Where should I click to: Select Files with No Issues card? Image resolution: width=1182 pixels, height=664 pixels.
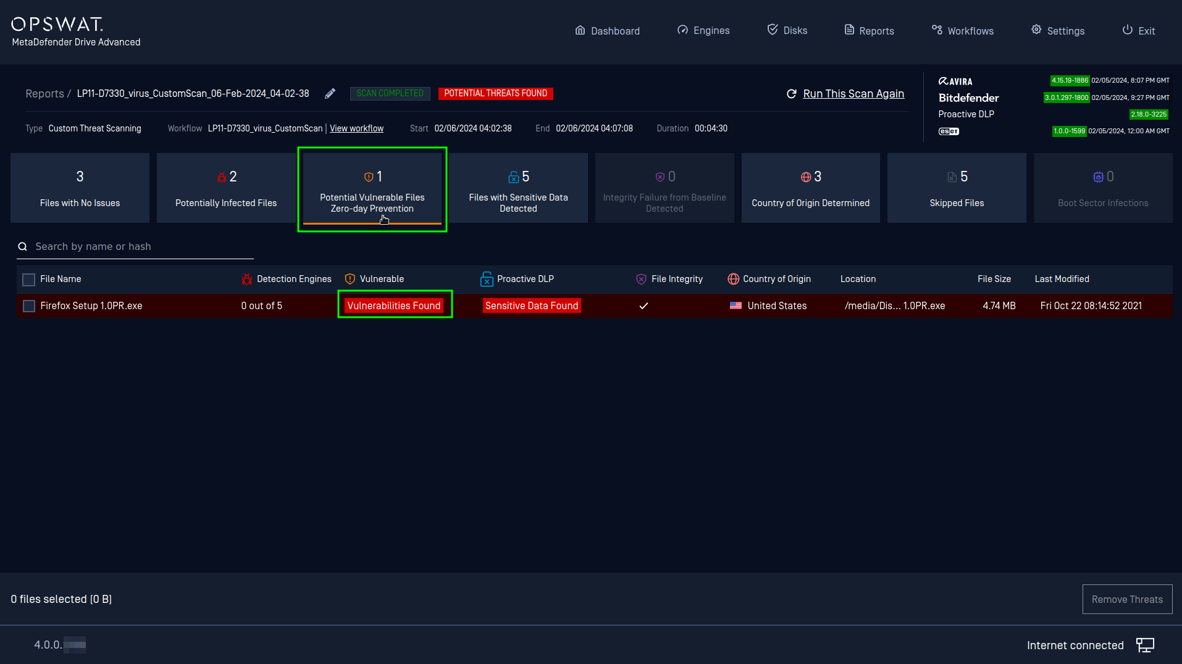pos(80,188)
